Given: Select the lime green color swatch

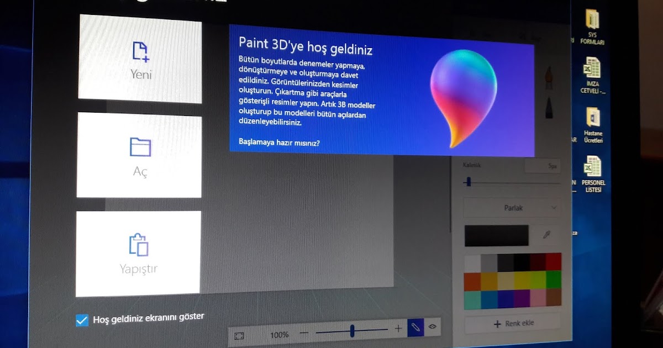Looking at the screenshot, I should coord(538,279).
